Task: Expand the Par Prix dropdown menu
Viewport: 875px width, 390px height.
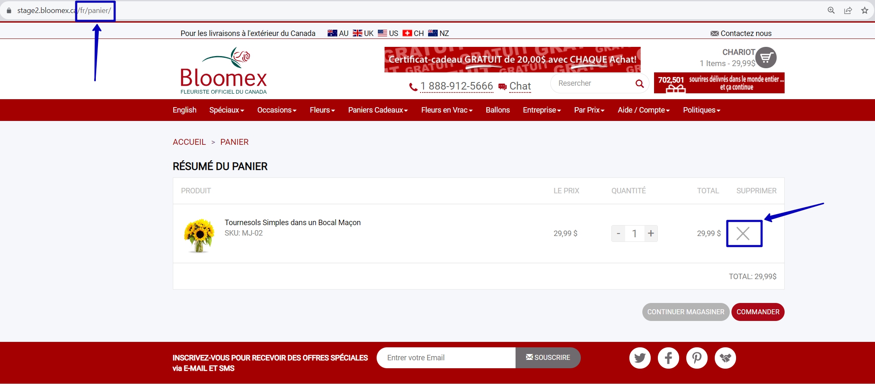Action: (x=589, y=110)
